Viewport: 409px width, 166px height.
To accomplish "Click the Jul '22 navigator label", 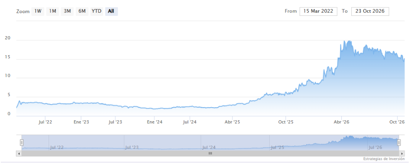I will (x=57, y=147).
